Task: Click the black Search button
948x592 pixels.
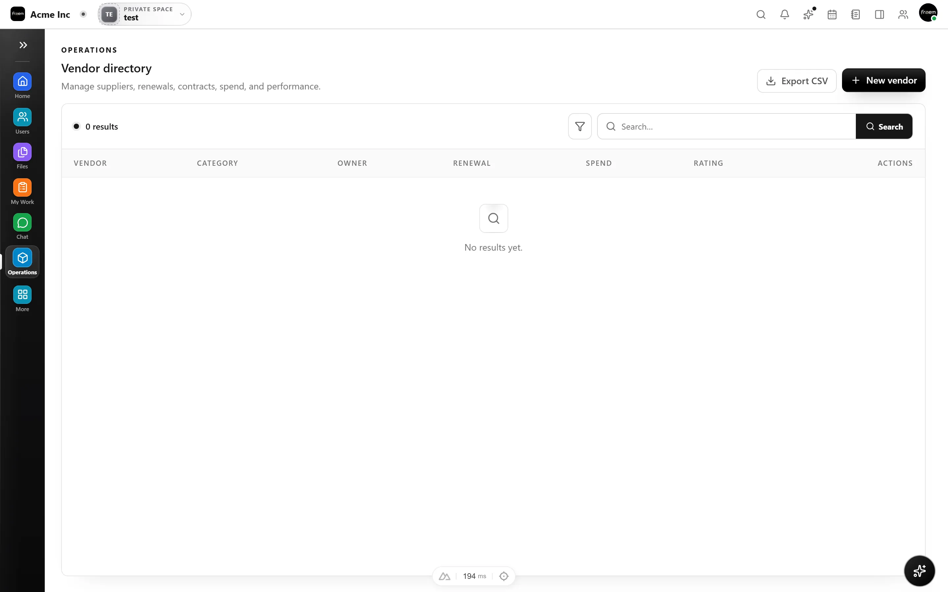Action: (884, 127)
